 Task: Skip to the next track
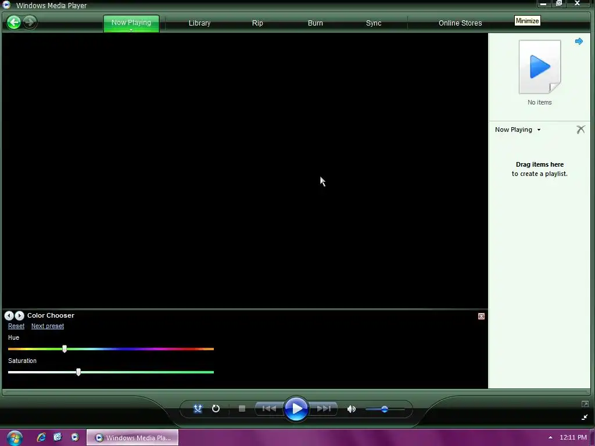click(x=324, y=408)
